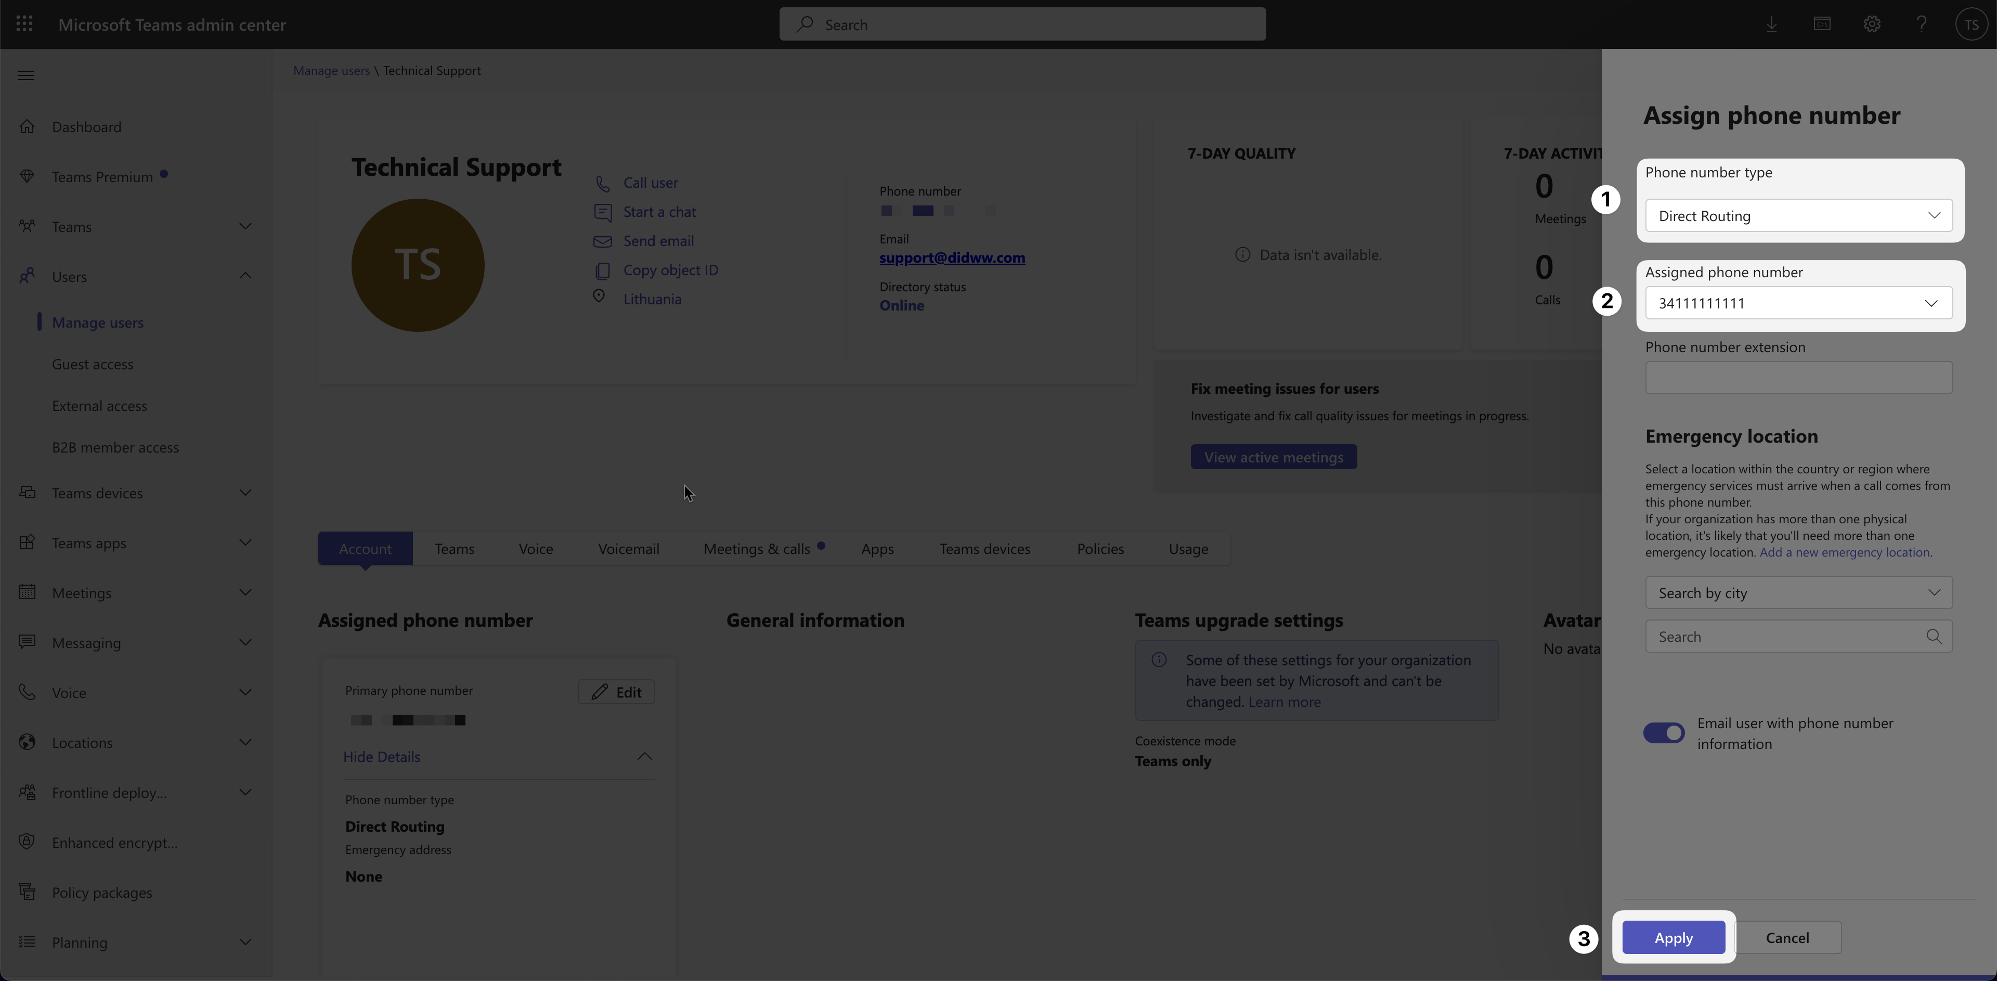Screen dimensions: 1997x981
Task: Click the Teams devices icon
Action: click(27, 493)
